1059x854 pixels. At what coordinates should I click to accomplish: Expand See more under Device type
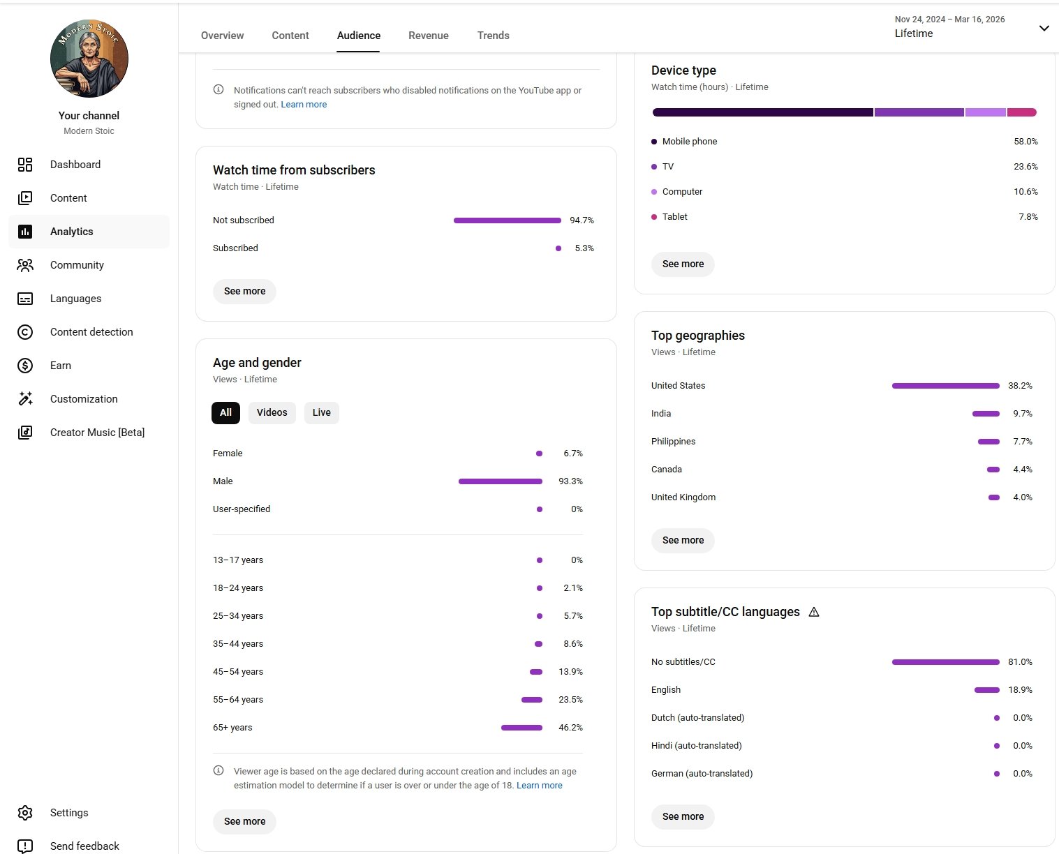683,264
